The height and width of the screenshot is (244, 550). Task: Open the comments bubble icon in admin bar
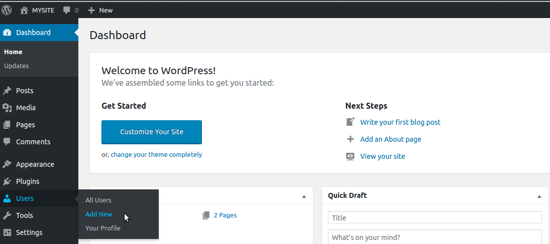67,10
